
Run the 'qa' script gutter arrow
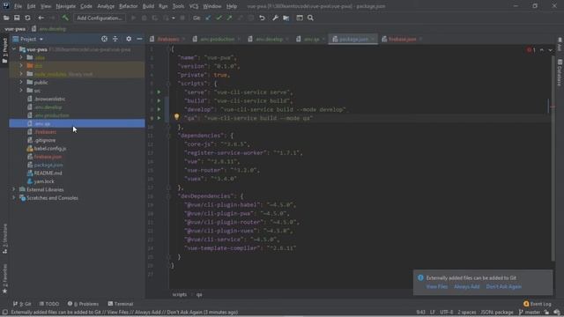point(159,118)
